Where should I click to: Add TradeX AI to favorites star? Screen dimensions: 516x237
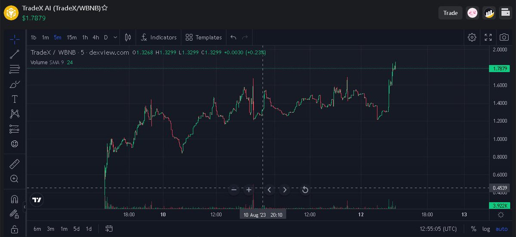[x=104, y=9]
